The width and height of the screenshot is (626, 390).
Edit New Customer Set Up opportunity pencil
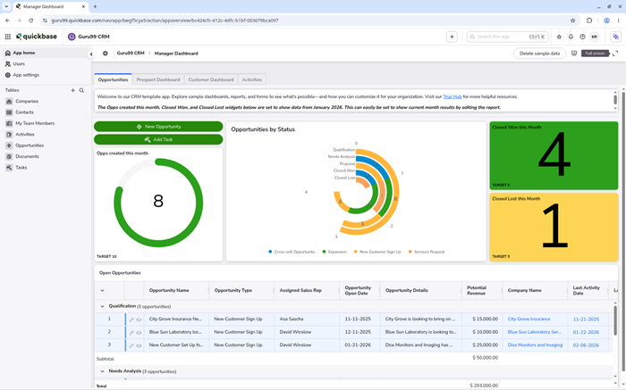click(x=131, y=345)
